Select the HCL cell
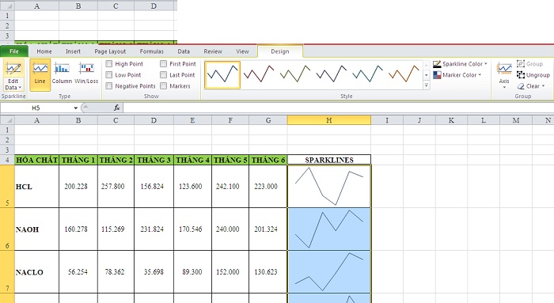 pos(36,187)
